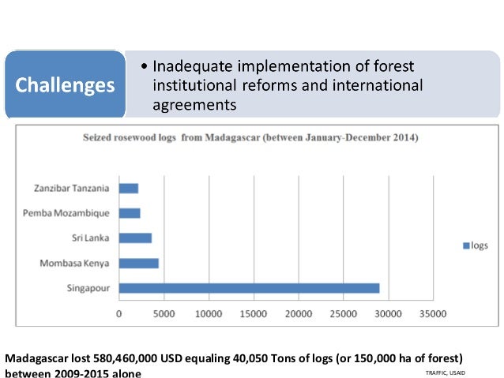Viewport: 504px width, 378px height.
Task: Select the Zanzibar Tanzania bar
Action: pyautogui.click(x=129, y=188)
